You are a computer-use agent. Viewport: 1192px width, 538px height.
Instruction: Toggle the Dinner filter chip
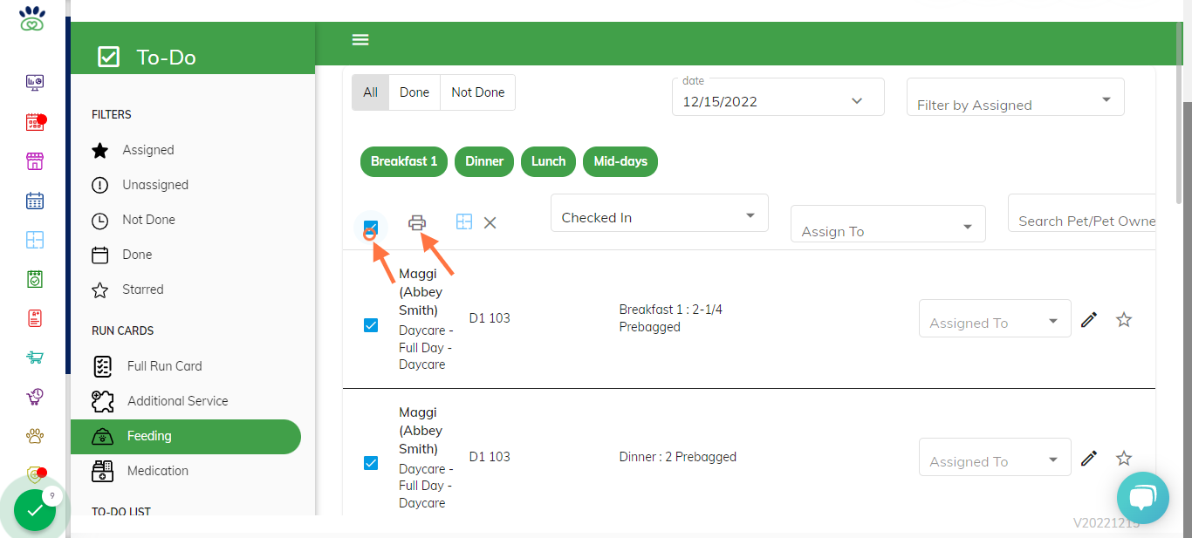coord(484,161)
